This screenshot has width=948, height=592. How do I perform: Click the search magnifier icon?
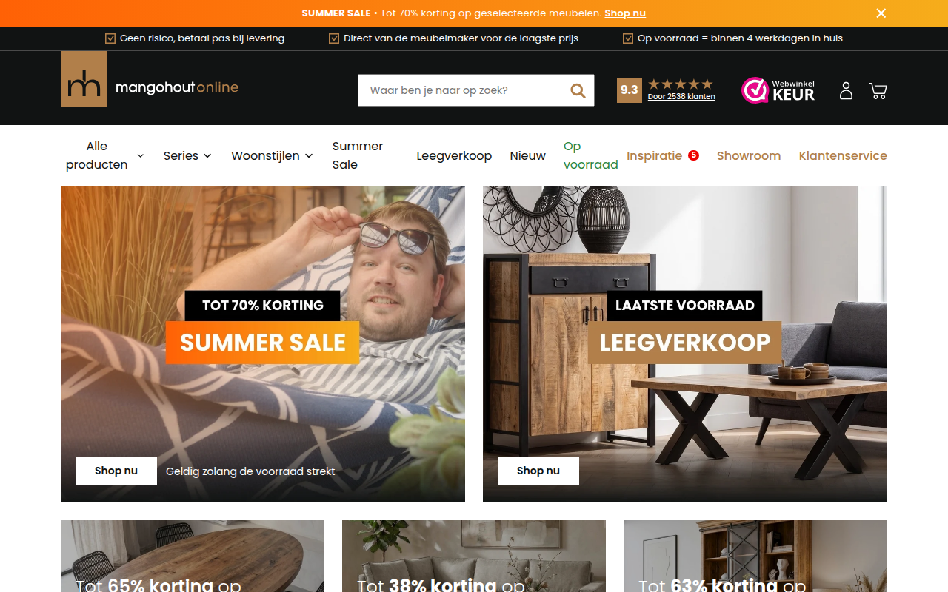(578, 90)
